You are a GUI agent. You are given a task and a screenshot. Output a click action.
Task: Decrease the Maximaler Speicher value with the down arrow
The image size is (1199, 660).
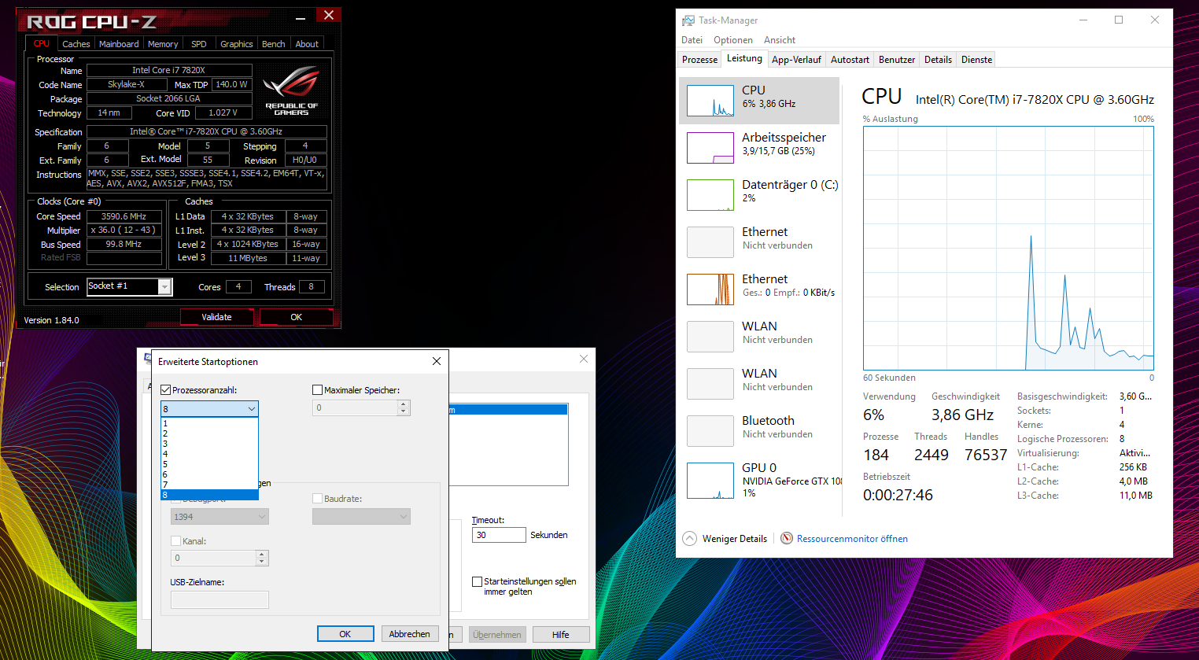[x=404, y=411]
